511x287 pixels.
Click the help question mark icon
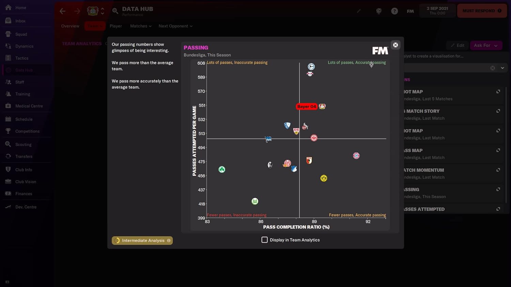394,11
